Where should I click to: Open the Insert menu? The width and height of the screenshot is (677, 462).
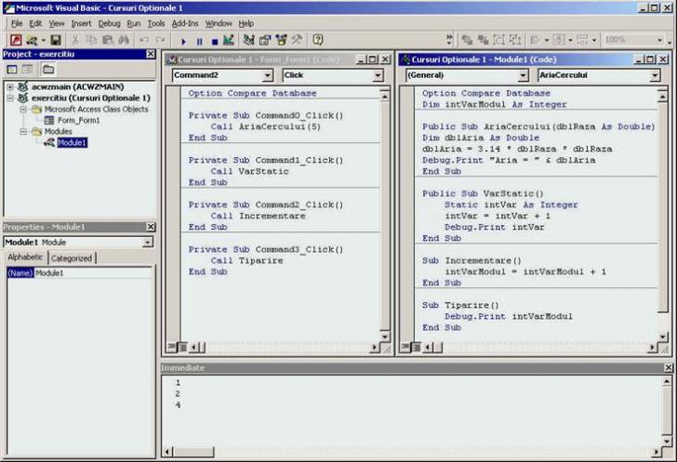pyautogui.click(x=81, y=23)
